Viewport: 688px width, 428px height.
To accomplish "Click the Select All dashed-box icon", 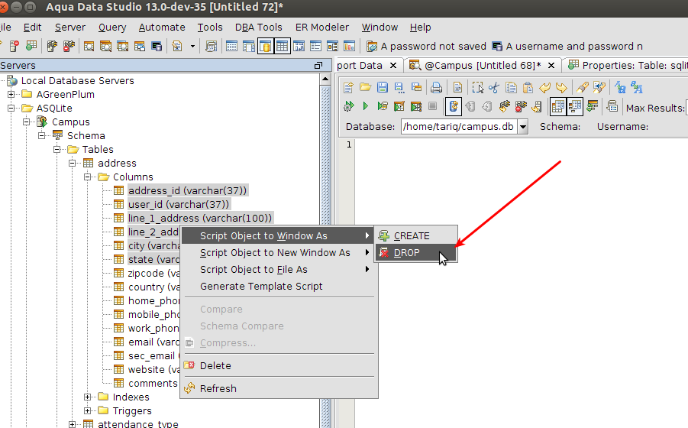I will click(477, 88).
